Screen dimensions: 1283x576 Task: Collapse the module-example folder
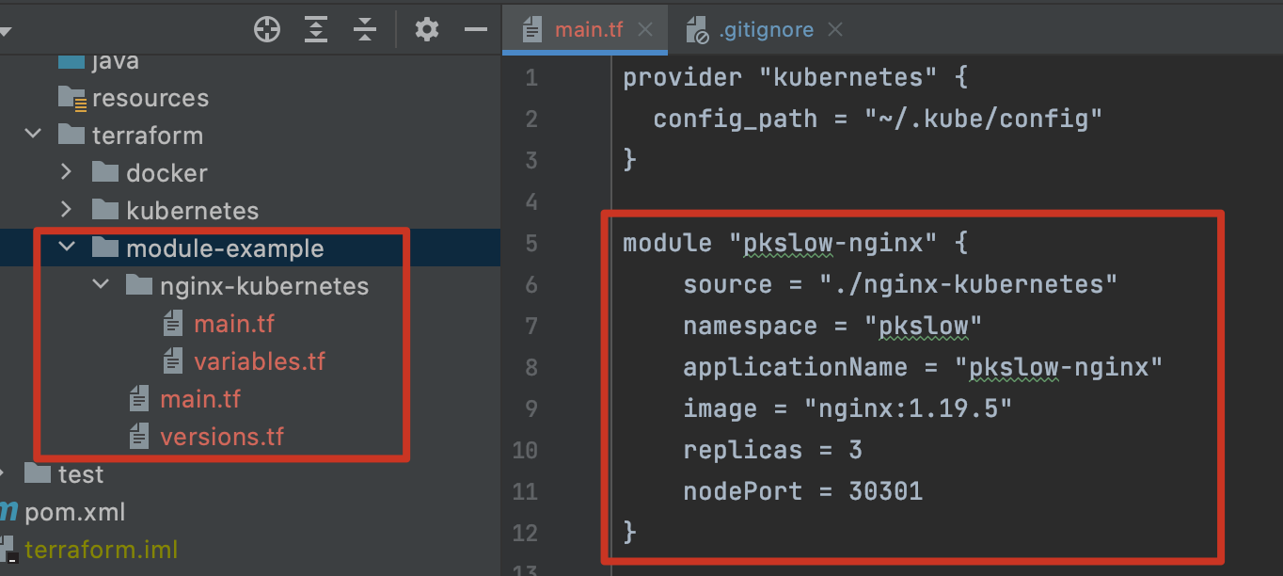click(x=67, y=248)
